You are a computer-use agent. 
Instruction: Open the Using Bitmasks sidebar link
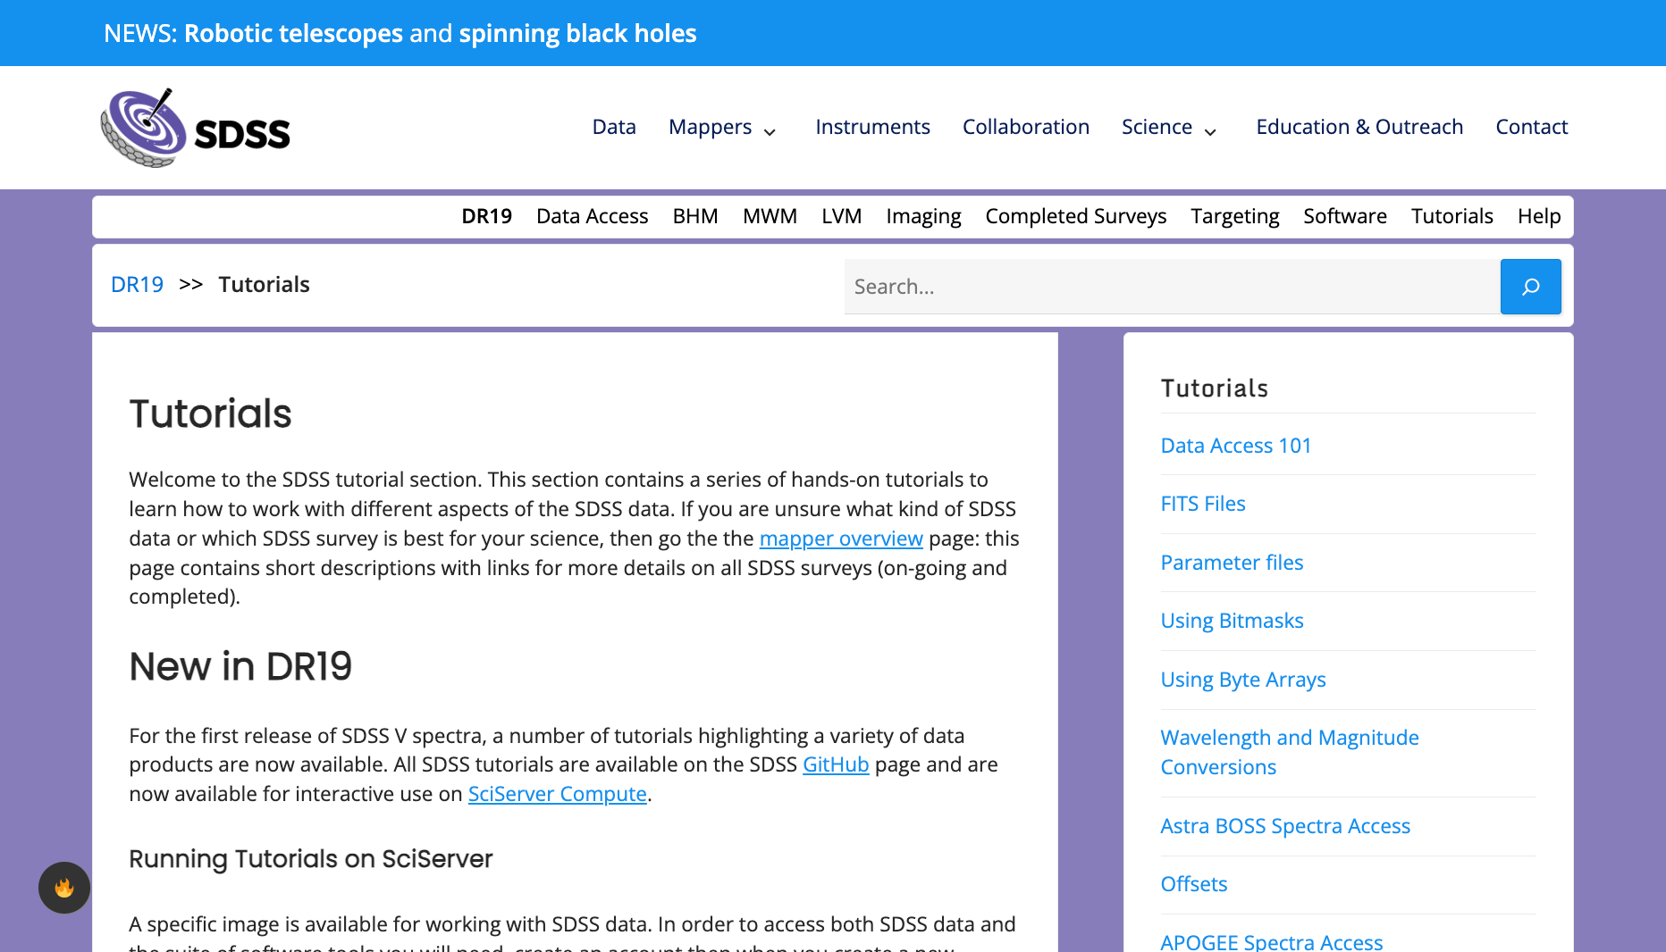[x=1232, y=621]
